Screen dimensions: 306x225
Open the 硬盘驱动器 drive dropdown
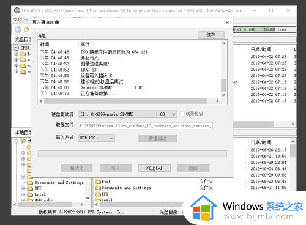(x=174, y=114)
